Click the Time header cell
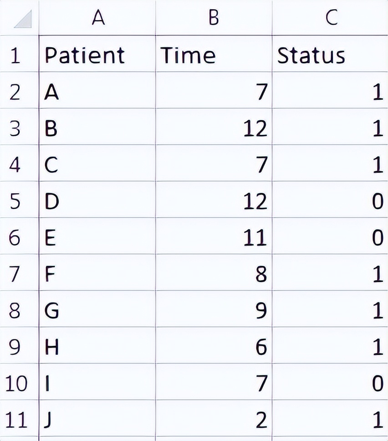The width and height of the screenshot is (388, 441). [214, 56]
